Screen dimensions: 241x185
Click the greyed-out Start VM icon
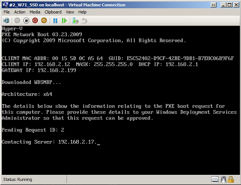click(x=17, y=20)
